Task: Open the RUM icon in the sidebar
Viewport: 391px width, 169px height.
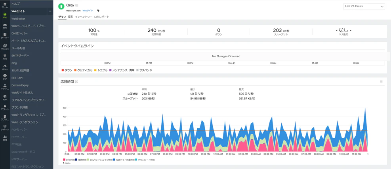Action: click(x=5, y=96)
